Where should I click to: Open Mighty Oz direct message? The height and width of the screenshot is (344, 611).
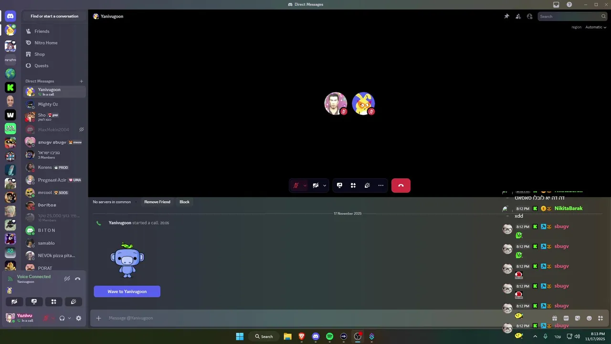point(54,104)
